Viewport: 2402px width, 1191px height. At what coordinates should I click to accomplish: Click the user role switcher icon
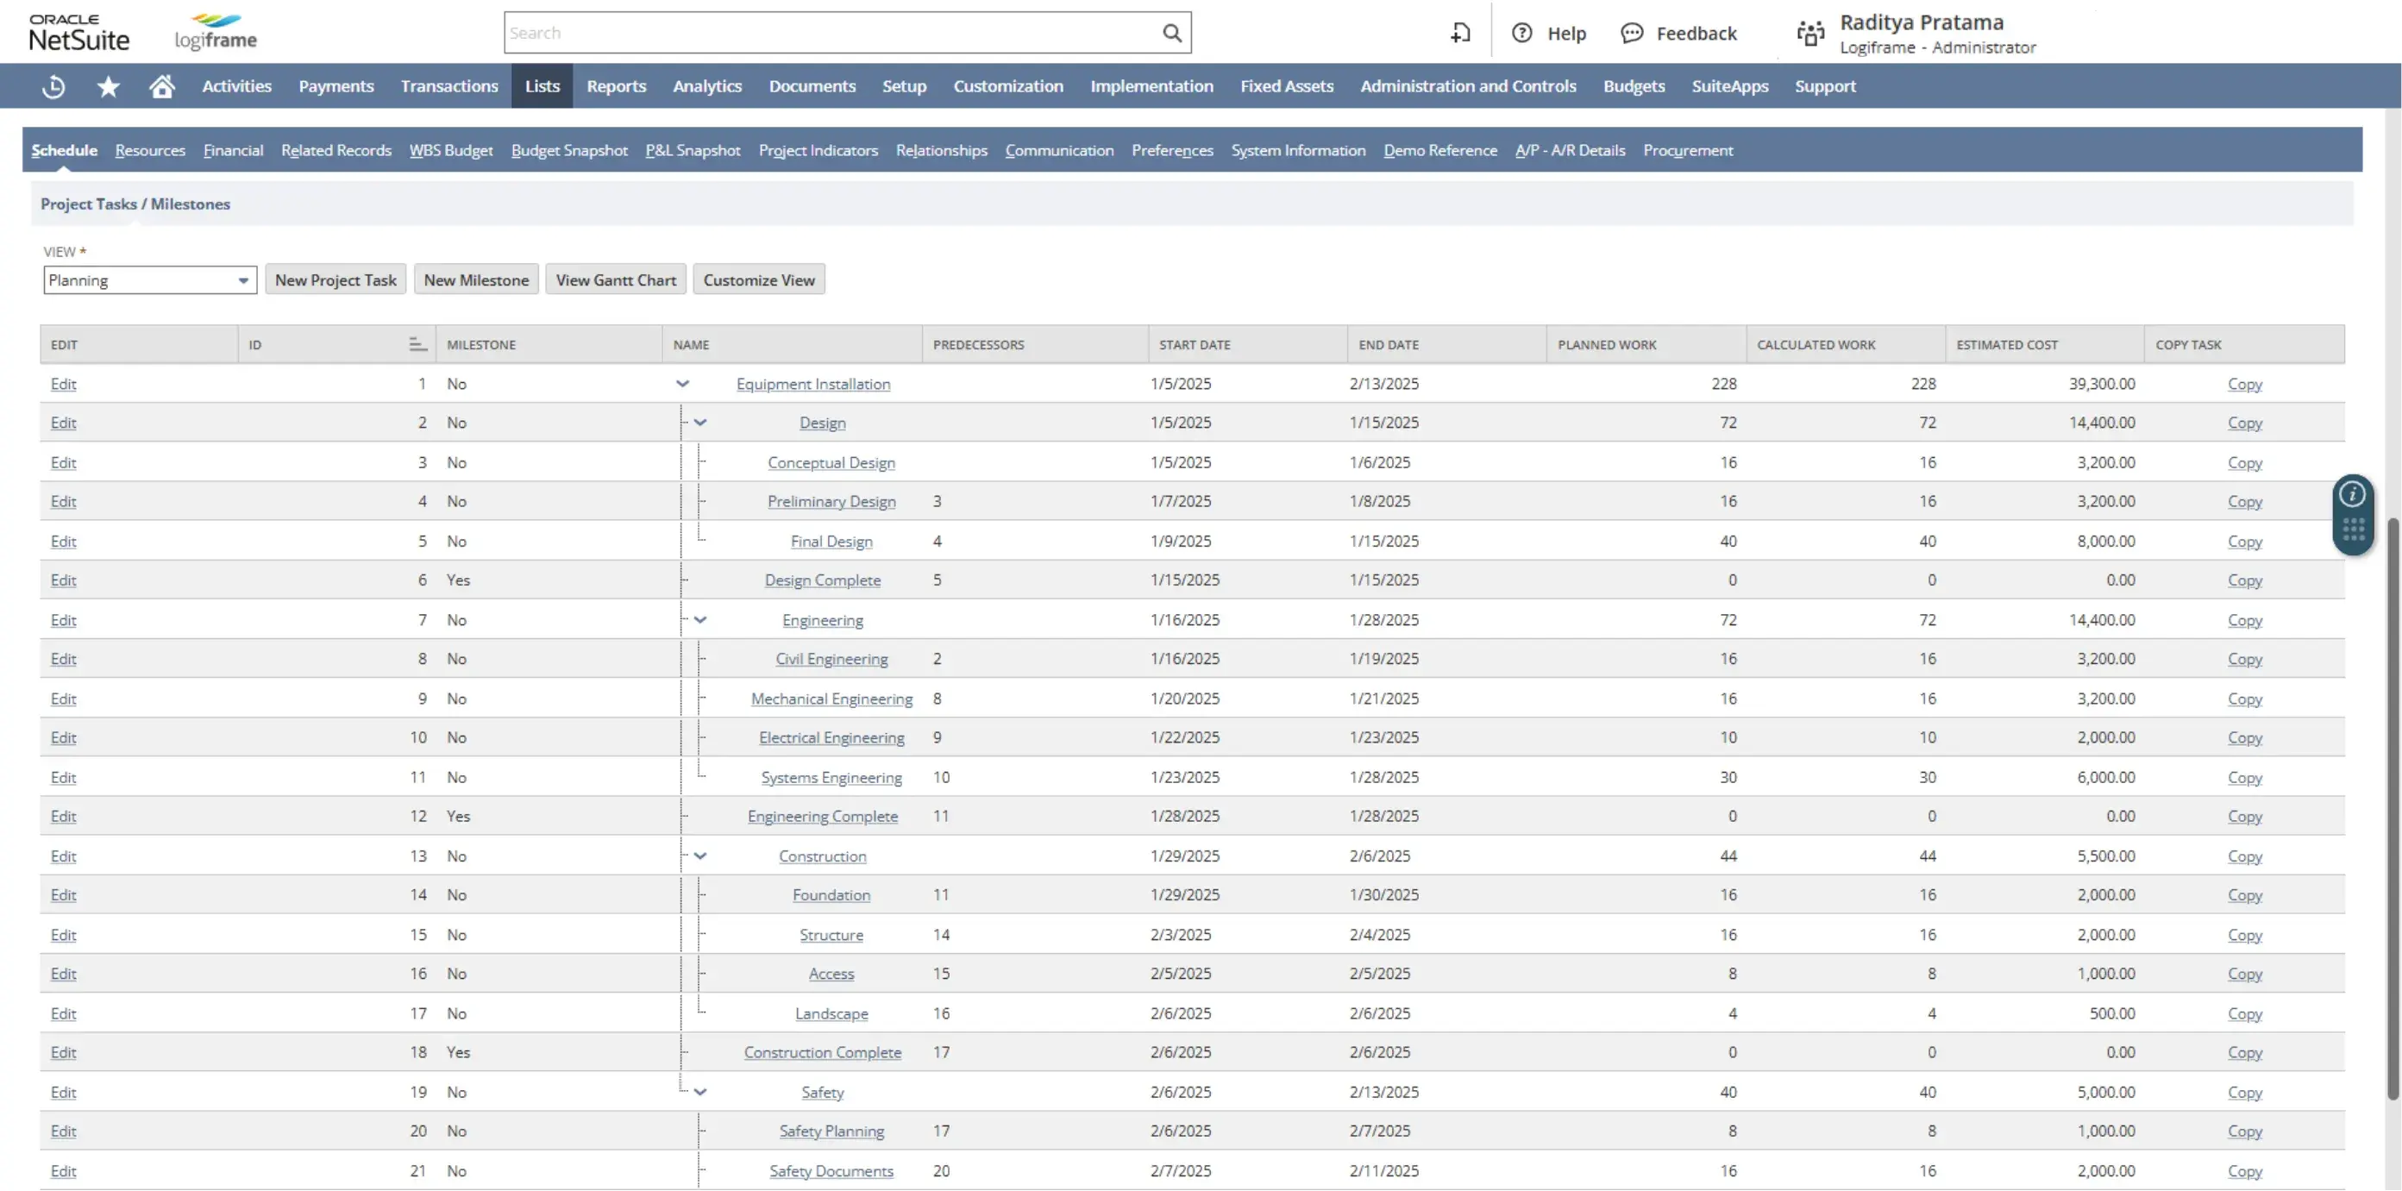pos(1809,34)
